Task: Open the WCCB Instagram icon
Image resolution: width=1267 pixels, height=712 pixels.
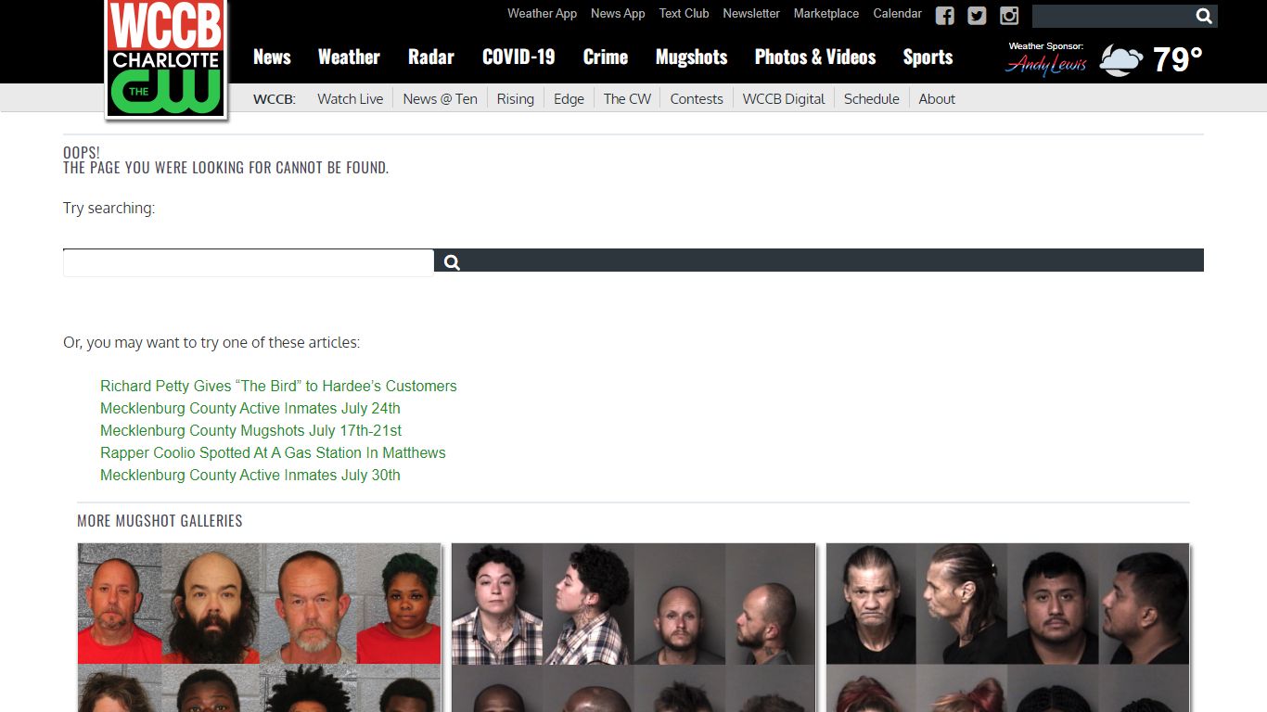Action: click(x=1009, y=16)
